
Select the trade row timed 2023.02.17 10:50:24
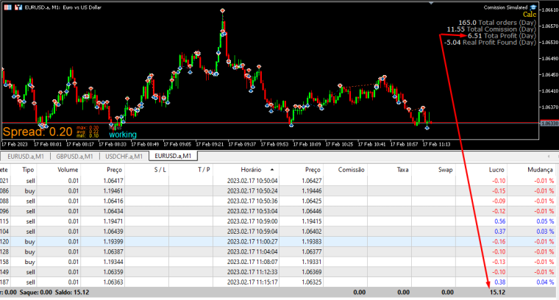[x=278, y=191]
